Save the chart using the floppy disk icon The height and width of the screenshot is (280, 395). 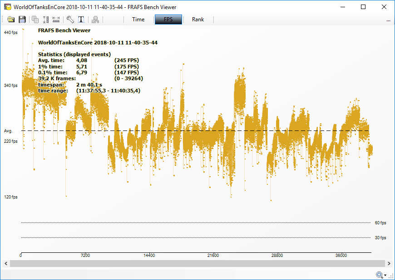click(x=22, y=19)
